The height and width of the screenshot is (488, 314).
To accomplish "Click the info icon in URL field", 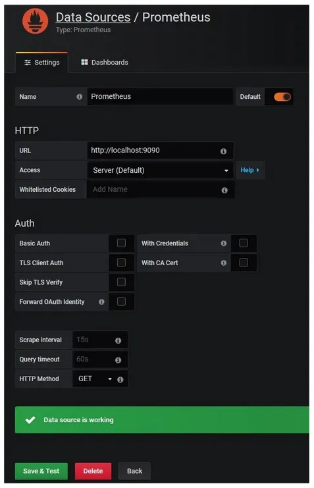I will [x=223, y=151].
